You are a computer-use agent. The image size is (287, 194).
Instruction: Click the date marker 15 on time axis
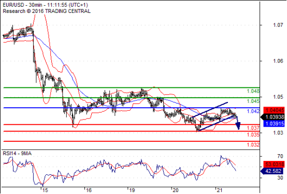pyautogui.click(x=45, y=190)
